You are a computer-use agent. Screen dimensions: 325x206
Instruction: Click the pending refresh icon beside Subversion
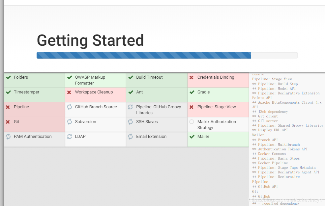point(70,122)
